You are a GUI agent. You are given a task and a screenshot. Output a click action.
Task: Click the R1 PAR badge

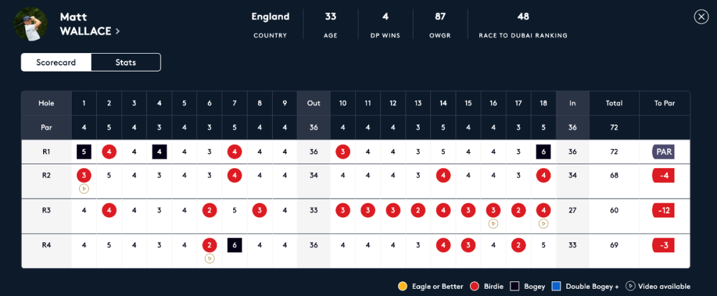coord(663,152)
